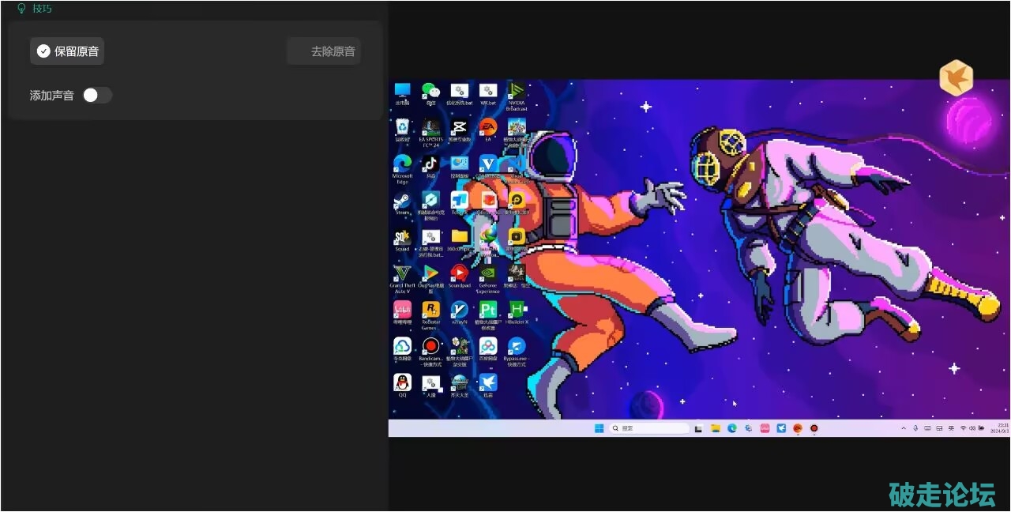1011x512 pixels.
Task: Click the HBuilder X desktop icon
Action: coord(517,310)
